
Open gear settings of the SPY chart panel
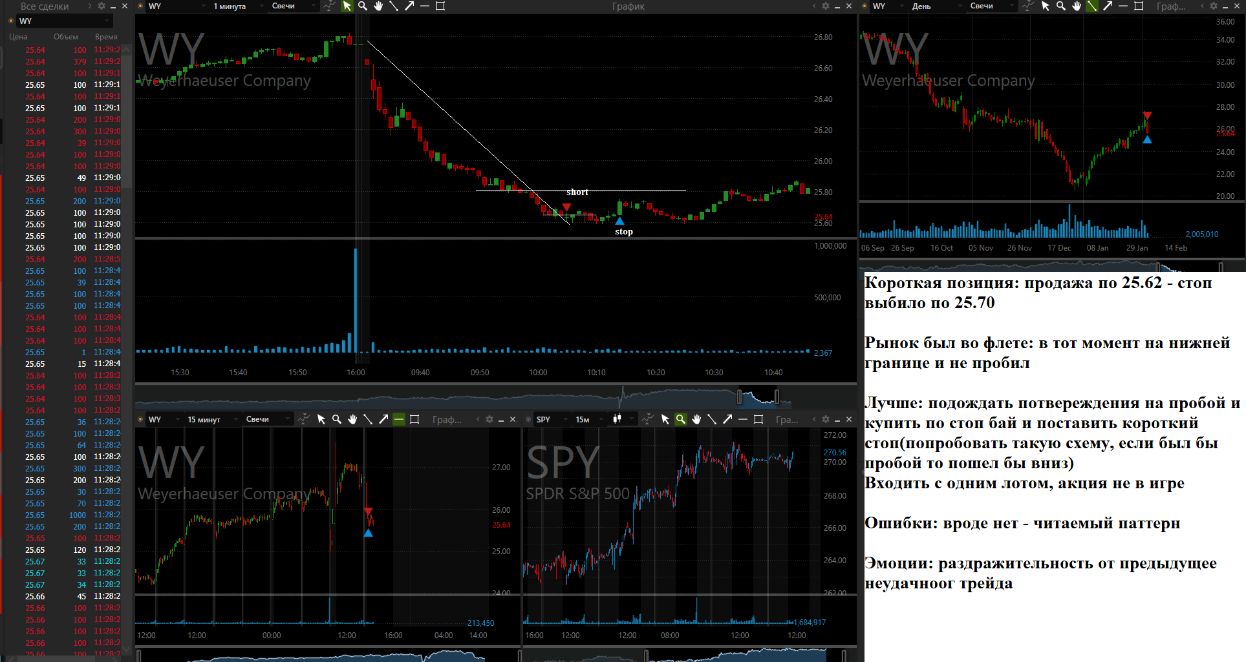coord(826,419)
